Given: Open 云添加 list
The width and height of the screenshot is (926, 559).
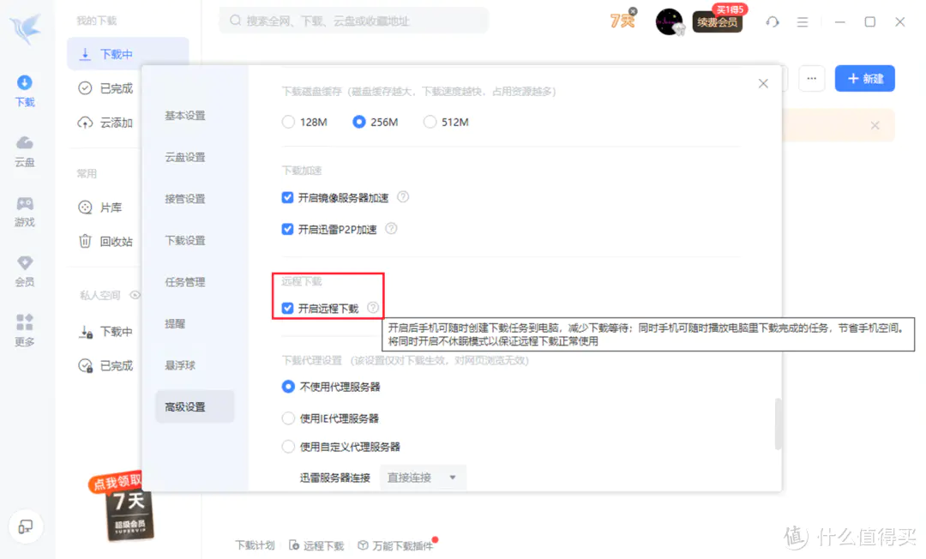Looking at the screenshot, I should coord(106,123).
